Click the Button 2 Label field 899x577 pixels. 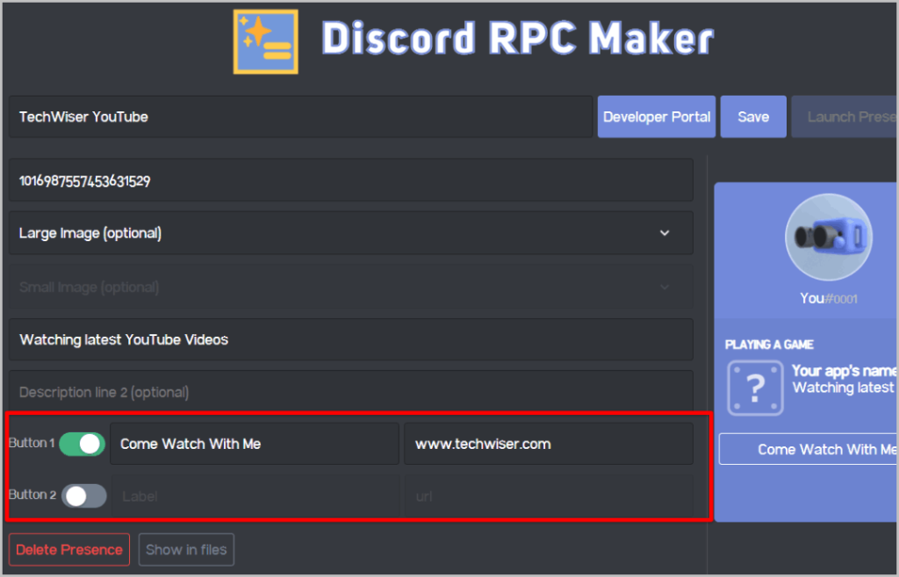[x=255, y=495]
